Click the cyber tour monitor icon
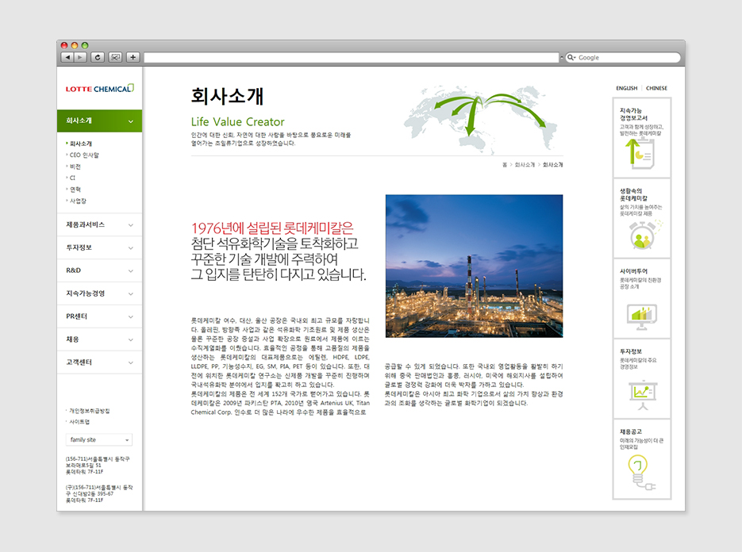The image size is (742, 552). (x=642, y=316)
